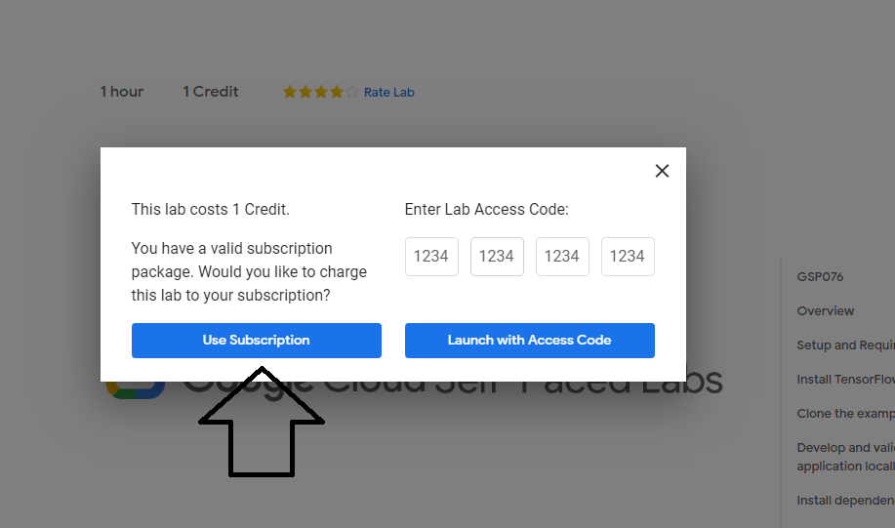Select the empty fifth rating star

pos(352,92)
